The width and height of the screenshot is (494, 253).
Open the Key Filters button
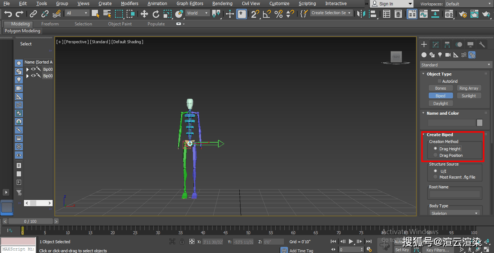(438, 250)
